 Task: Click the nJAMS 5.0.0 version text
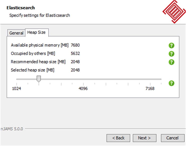coord(12,129)
